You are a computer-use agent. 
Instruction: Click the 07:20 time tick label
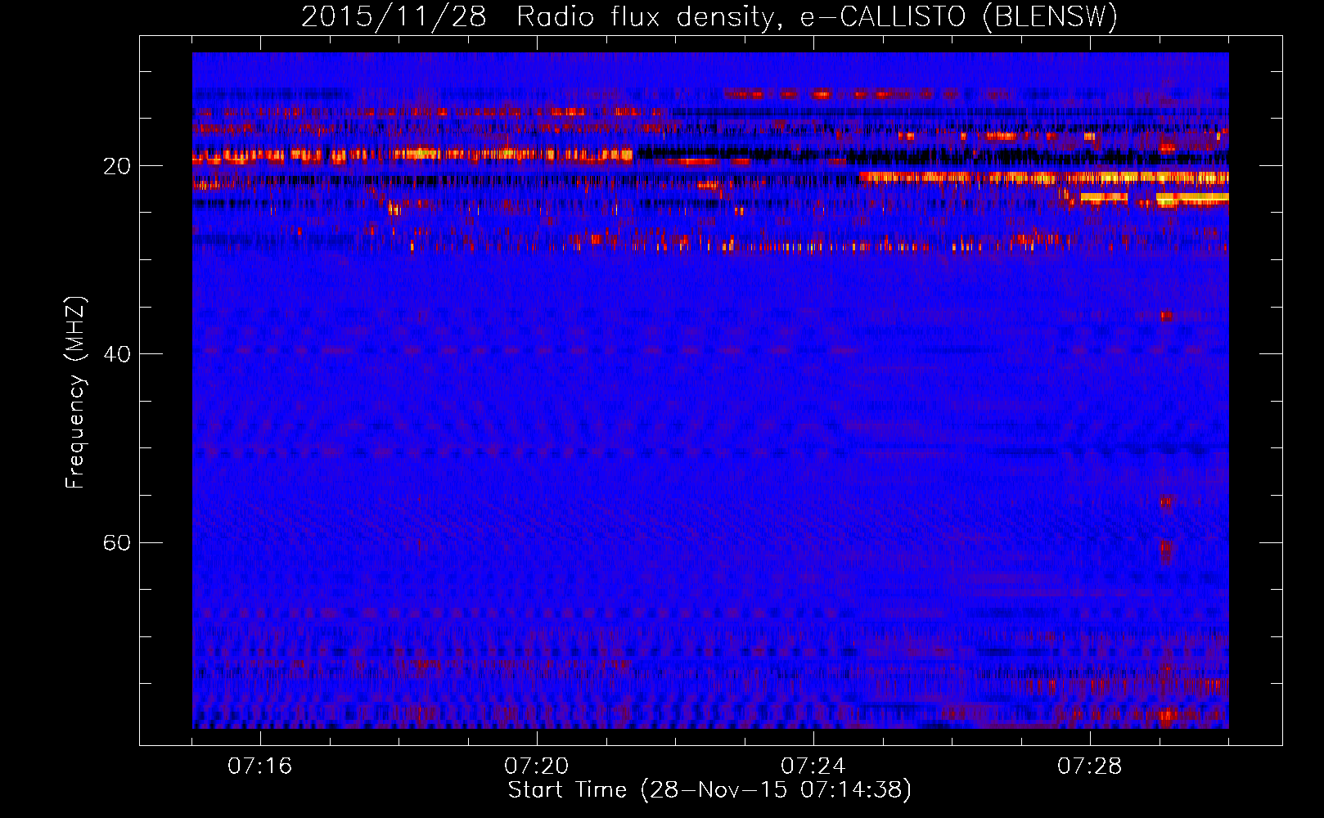(536, 766)
